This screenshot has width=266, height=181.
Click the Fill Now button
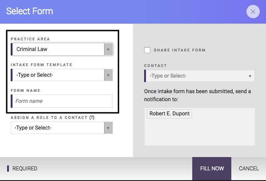point(212,169)
